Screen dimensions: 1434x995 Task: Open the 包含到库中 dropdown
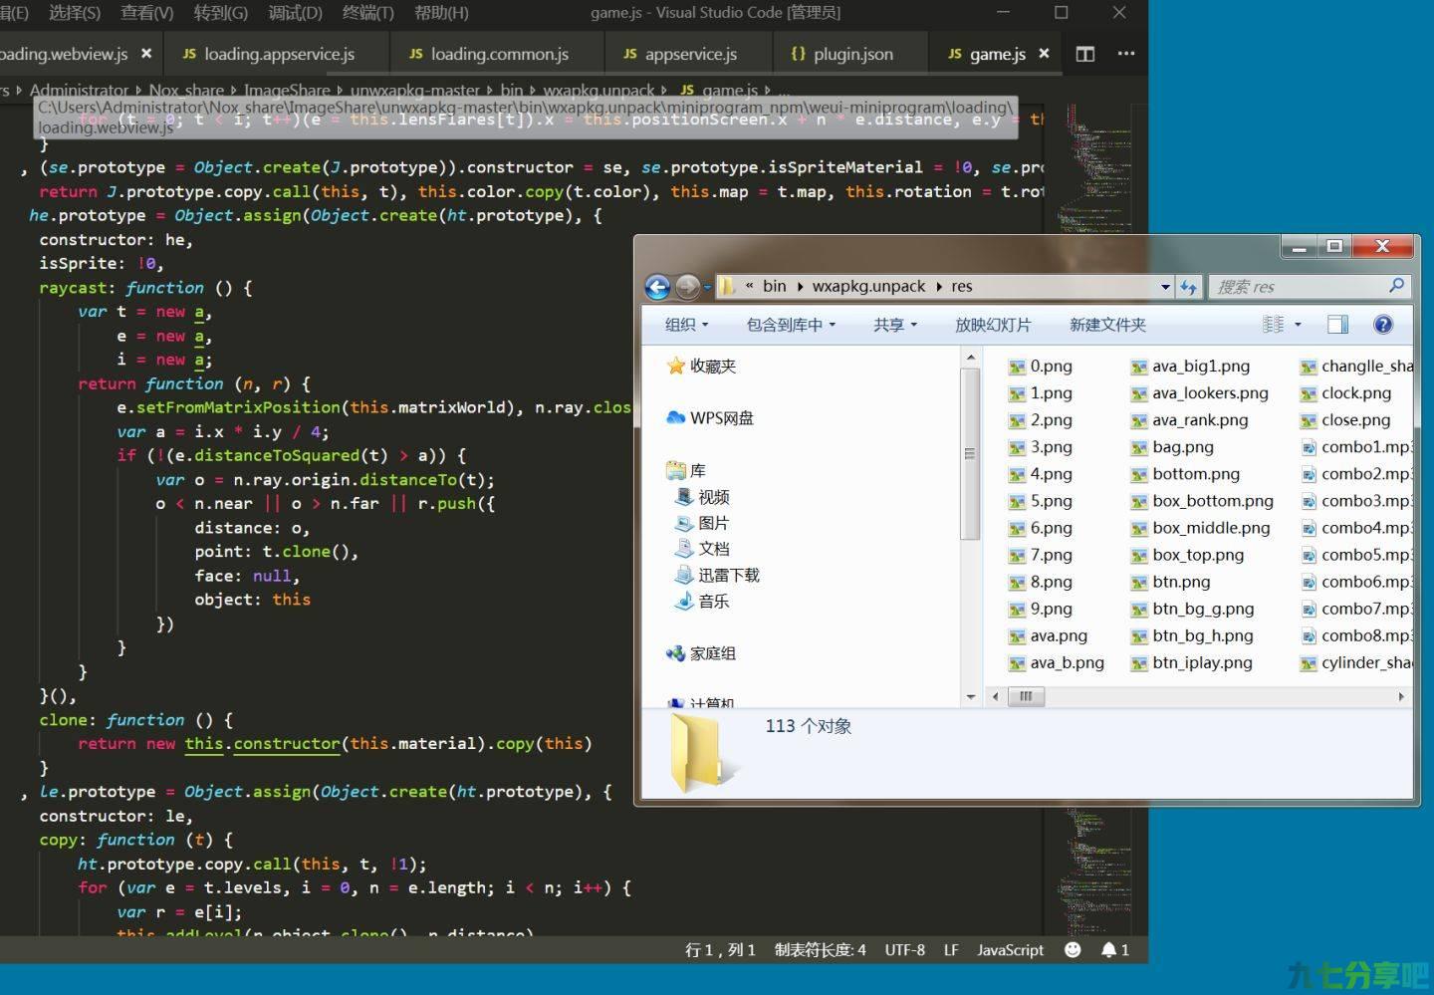point(791,325)
